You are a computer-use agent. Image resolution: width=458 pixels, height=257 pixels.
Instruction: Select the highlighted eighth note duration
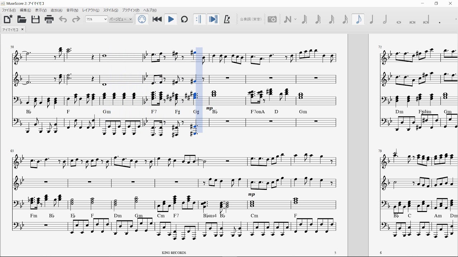coord(358,19)
